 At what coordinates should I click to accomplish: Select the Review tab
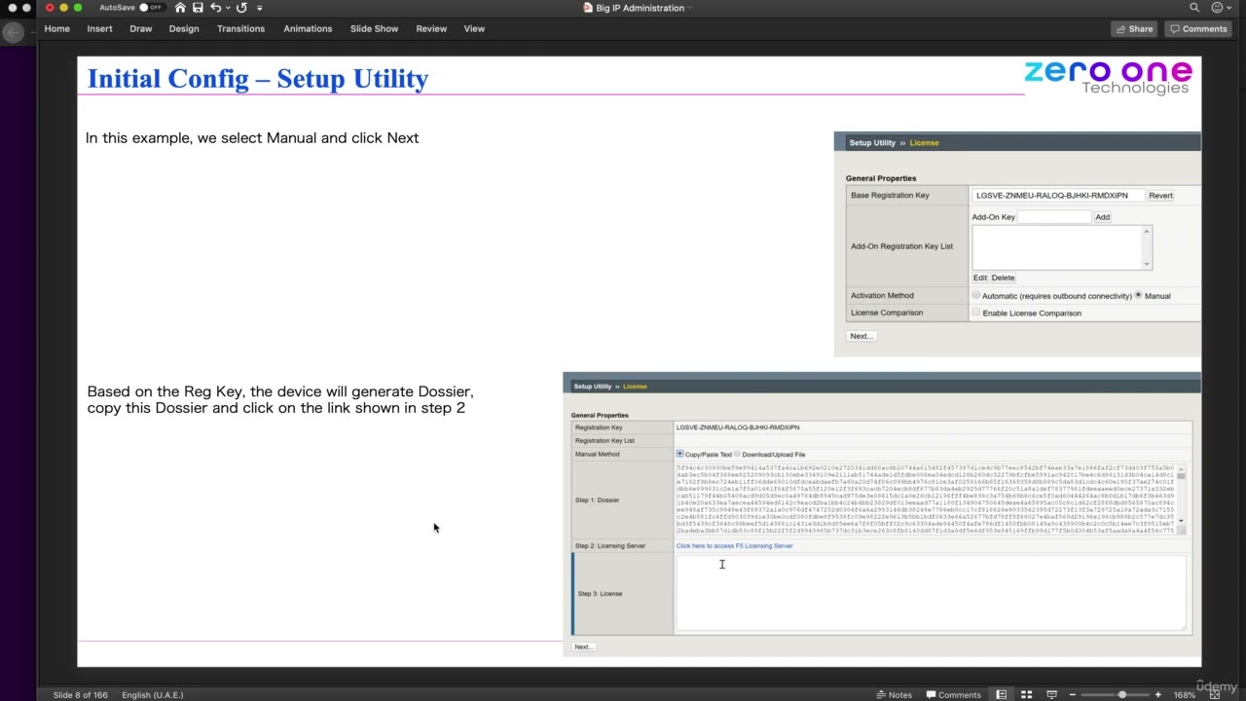pyautogui.click(x=431, y=29)
